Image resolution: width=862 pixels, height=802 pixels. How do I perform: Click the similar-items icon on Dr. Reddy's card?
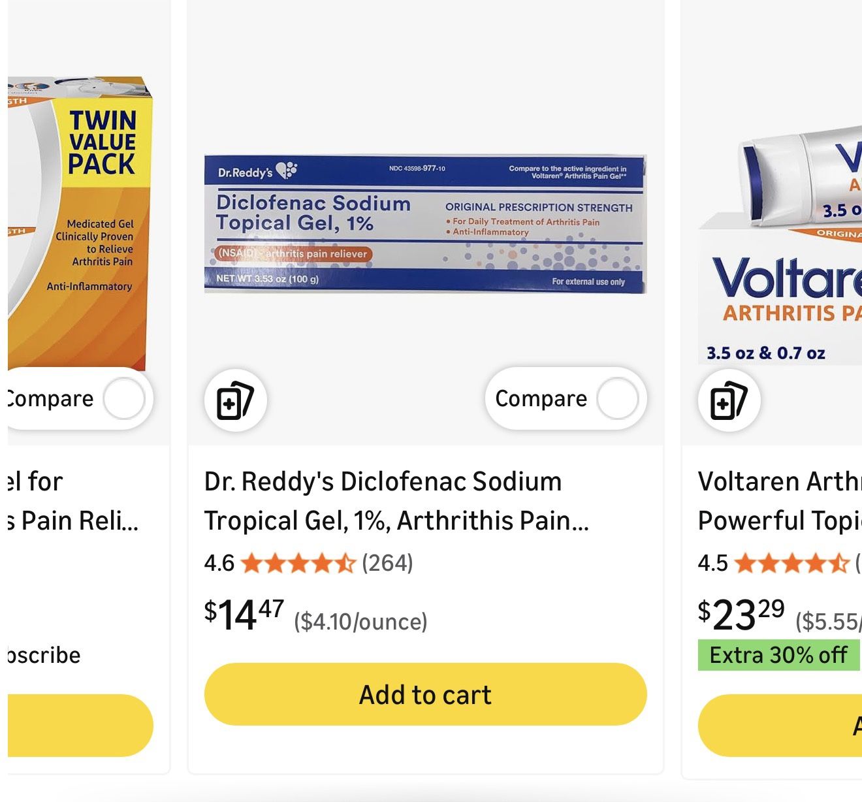point(235,400)
